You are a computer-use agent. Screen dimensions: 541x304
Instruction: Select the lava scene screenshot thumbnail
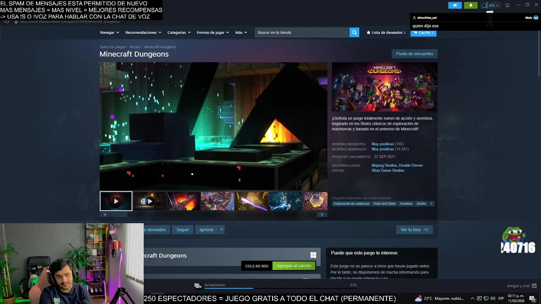(x=183, y=201)
